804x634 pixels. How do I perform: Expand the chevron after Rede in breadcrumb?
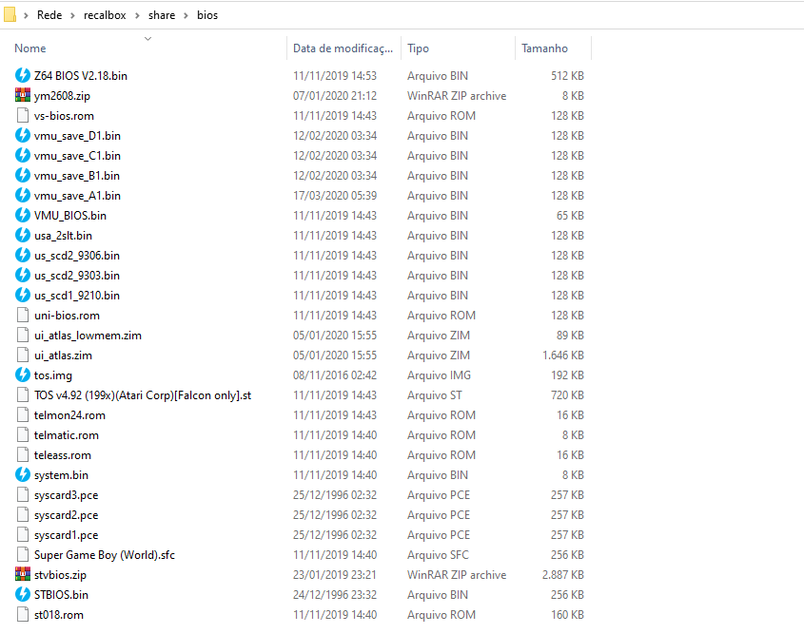[x=73, y=15]
